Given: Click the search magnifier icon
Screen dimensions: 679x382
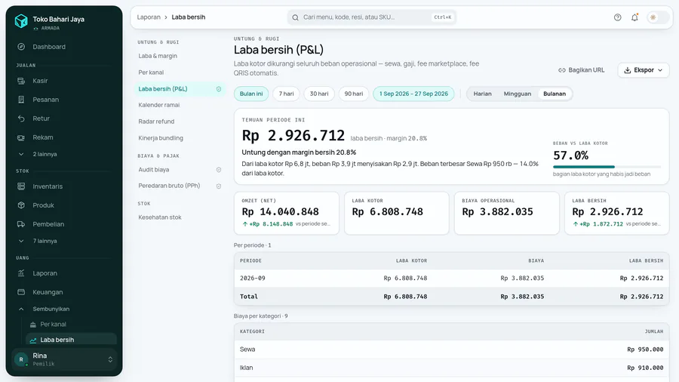Looking at the screenshot, I should coord(295,17).
